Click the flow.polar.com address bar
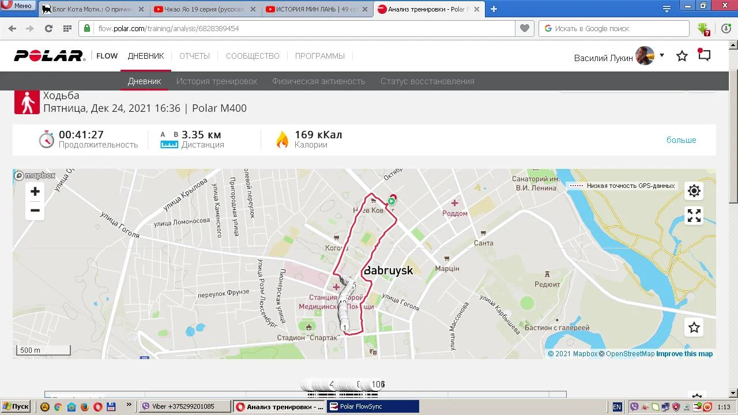This screenshot has width=738, height=415. 297,28
